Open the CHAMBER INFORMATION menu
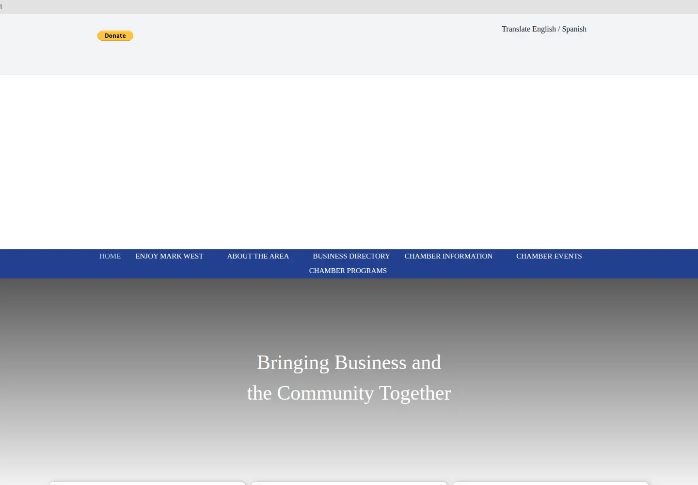 click(x=448, y=256)
